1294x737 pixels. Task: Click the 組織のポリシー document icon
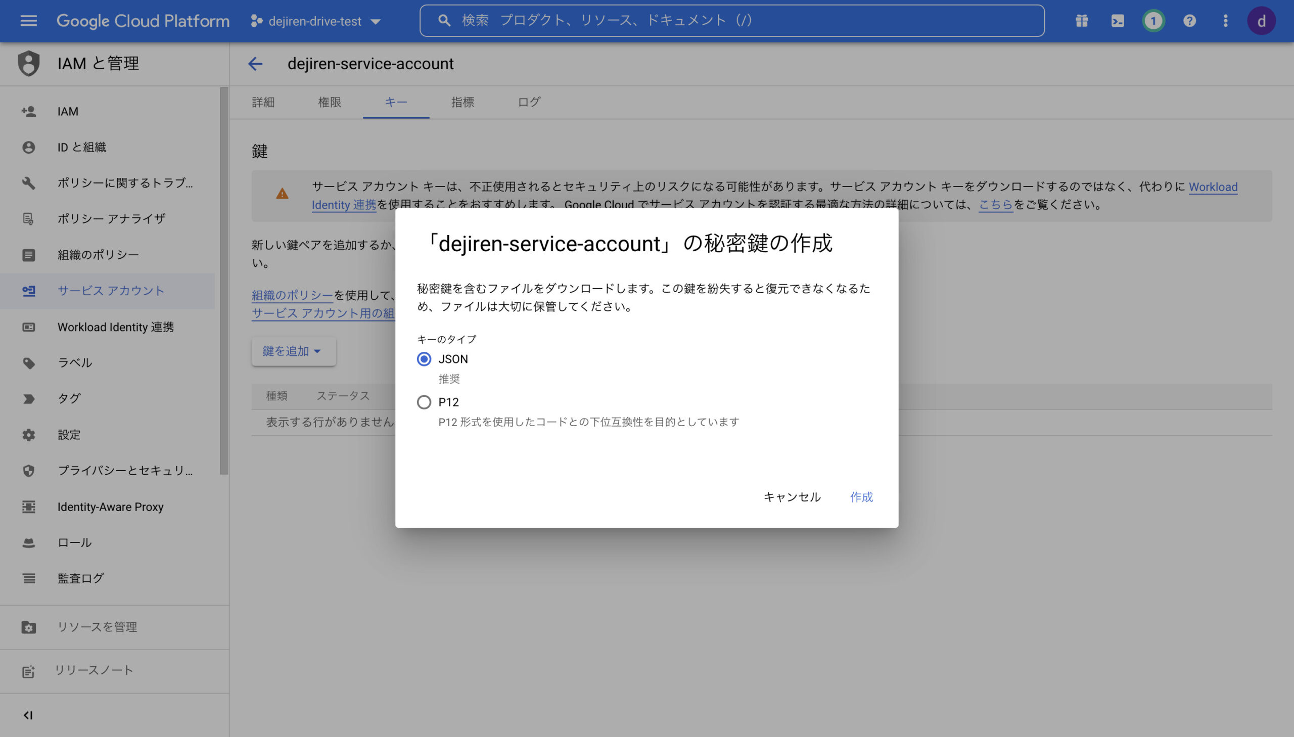(28, 255)
